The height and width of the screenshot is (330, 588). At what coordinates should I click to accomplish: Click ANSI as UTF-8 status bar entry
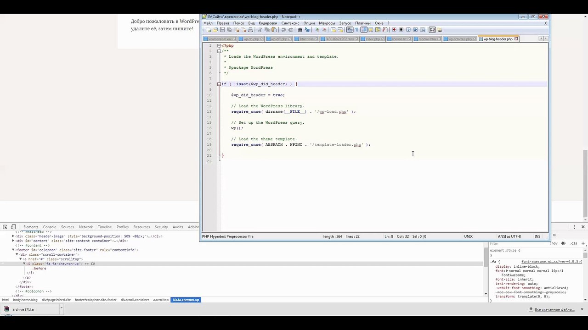click(509, 236)
